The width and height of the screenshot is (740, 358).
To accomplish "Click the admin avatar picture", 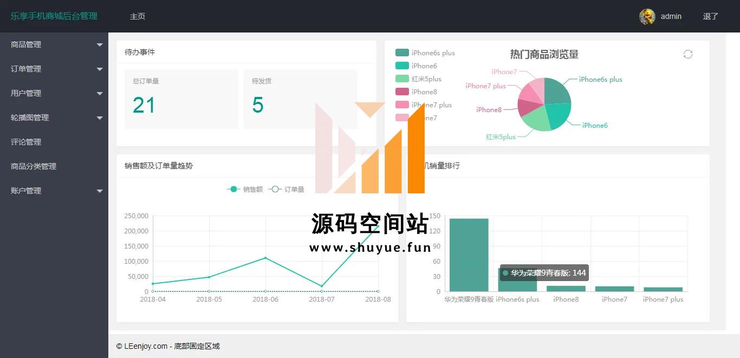I will (x=647, y=17).
